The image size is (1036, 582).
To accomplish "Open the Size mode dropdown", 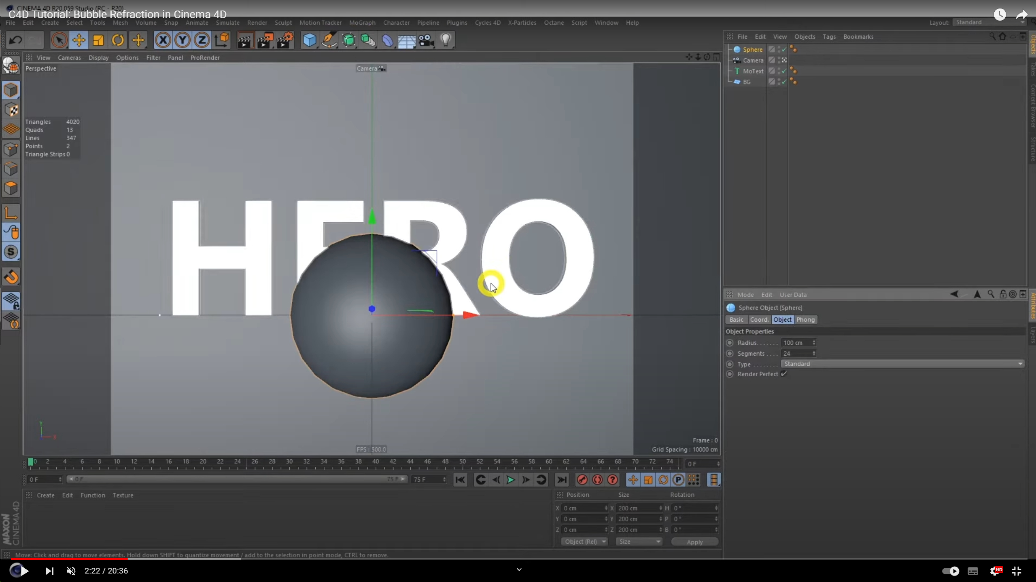I will click(639, 542).
